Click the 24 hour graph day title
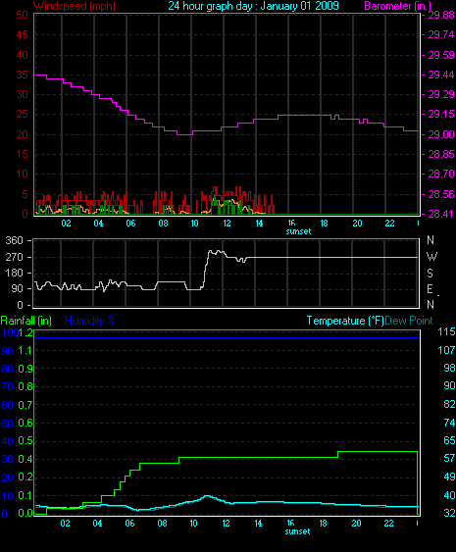Viewport: 456px width, 552px height. [254, 6]
